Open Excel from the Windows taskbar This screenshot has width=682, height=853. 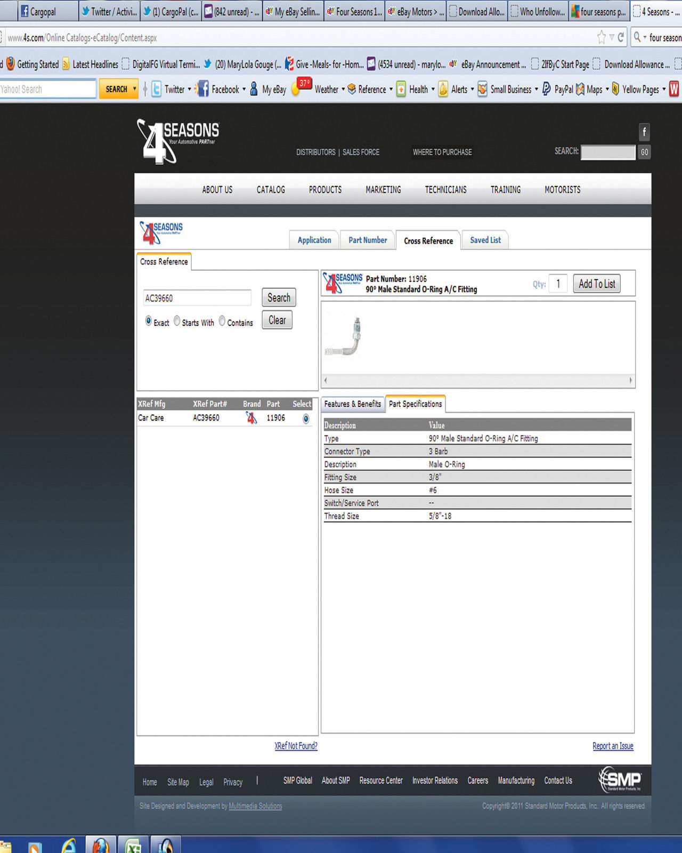[x=133, y=846]
